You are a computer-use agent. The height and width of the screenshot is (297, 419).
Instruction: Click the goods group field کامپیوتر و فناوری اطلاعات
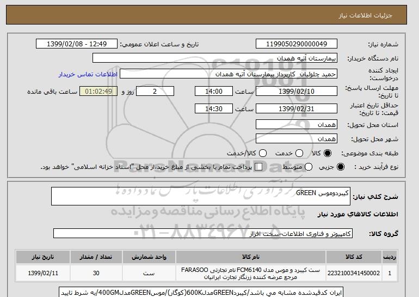coord(203,234)
